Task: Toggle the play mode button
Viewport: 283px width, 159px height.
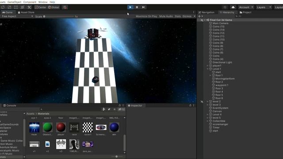Action: (x=130, y=7)
